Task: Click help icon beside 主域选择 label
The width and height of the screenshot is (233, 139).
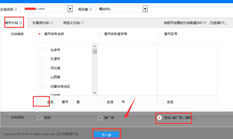Action: 16,9
